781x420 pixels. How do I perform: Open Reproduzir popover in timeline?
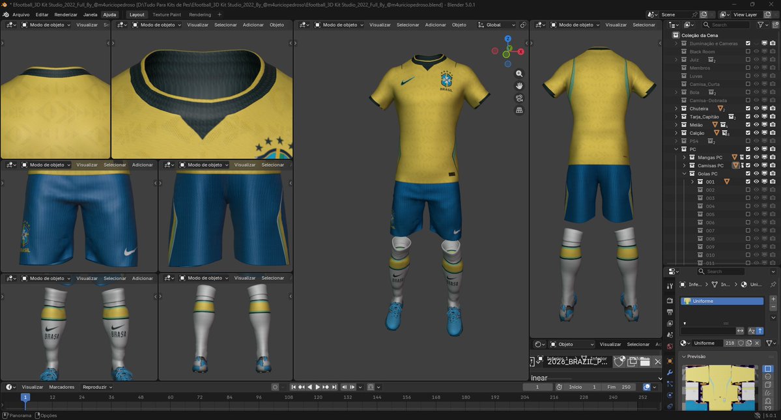pyautogui.click(x=97, y=387)
